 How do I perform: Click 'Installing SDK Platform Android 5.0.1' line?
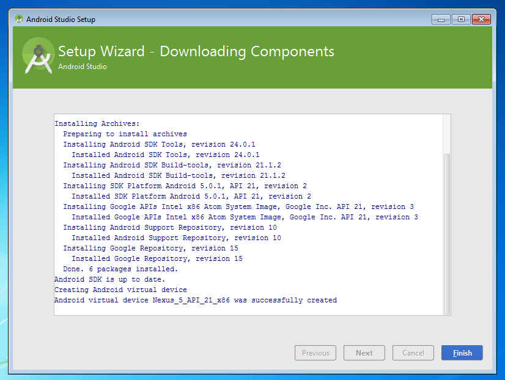point(185,186)
